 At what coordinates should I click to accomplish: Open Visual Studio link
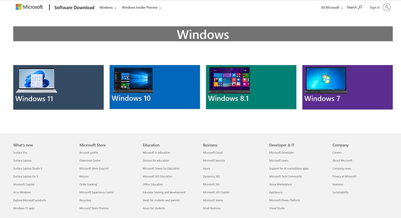(x=277, y=208)
